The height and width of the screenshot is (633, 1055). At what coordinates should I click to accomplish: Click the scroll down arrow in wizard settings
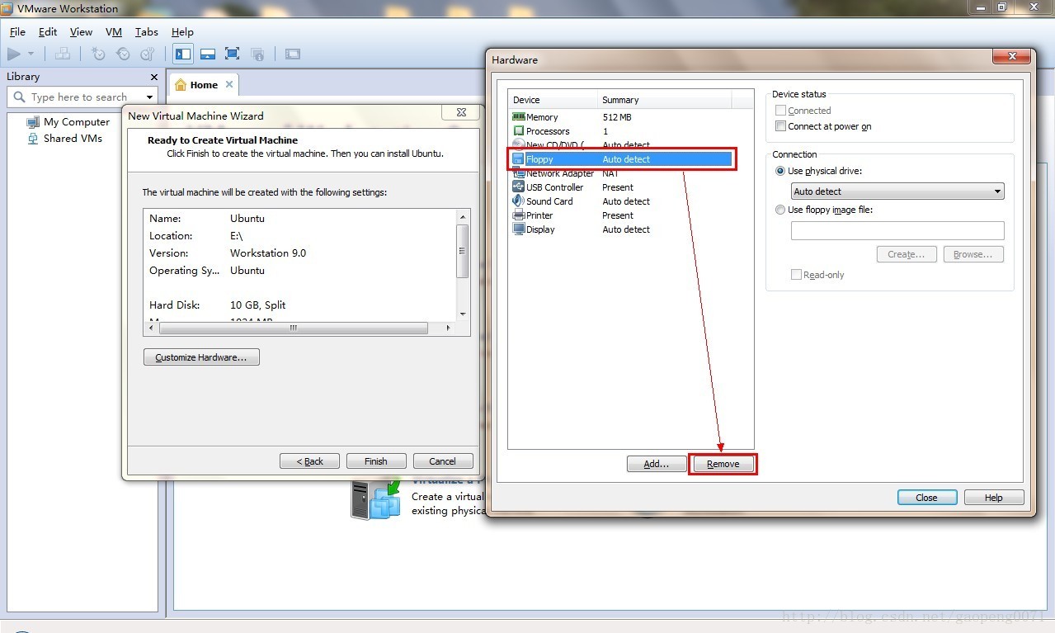pyautogui.click(x=463, y=314)
